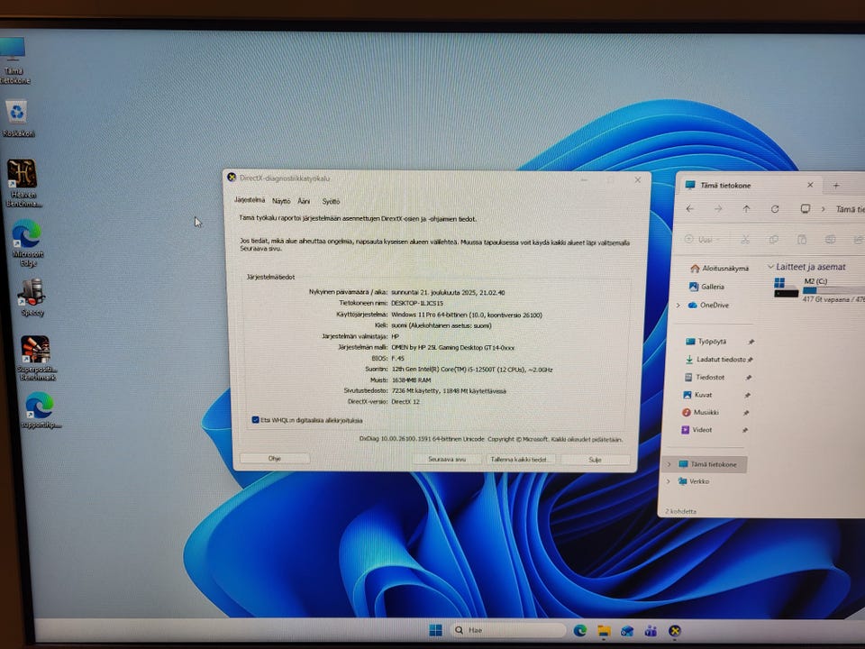
Task: Switch to the Ääni tab
Action: pos(304,201)
